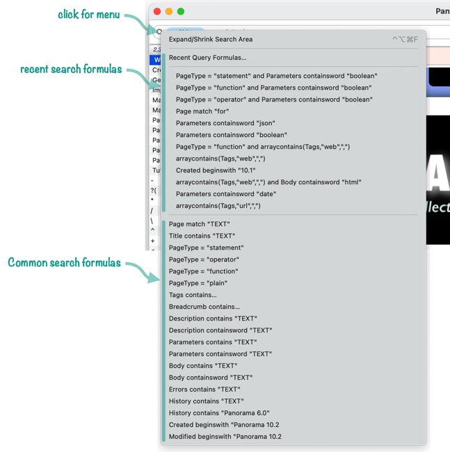Pick recent query Page match "for"

[294, 111]
